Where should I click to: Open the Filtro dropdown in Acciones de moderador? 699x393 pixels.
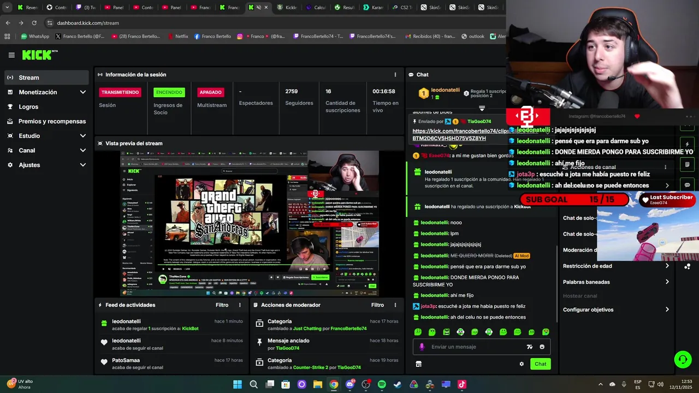pos(377,305)
